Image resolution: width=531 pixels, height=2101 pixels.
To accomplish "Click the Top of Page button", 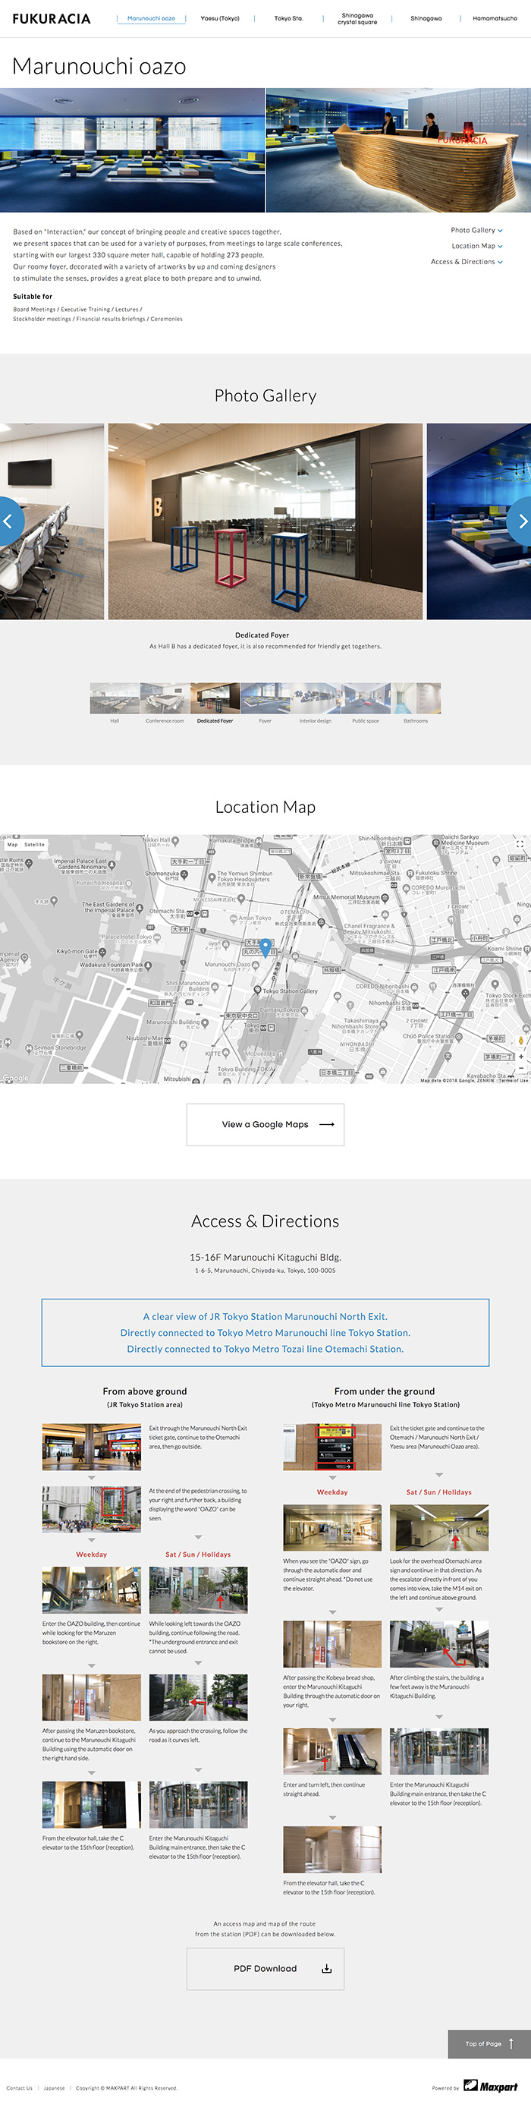I will [489, 2043].
